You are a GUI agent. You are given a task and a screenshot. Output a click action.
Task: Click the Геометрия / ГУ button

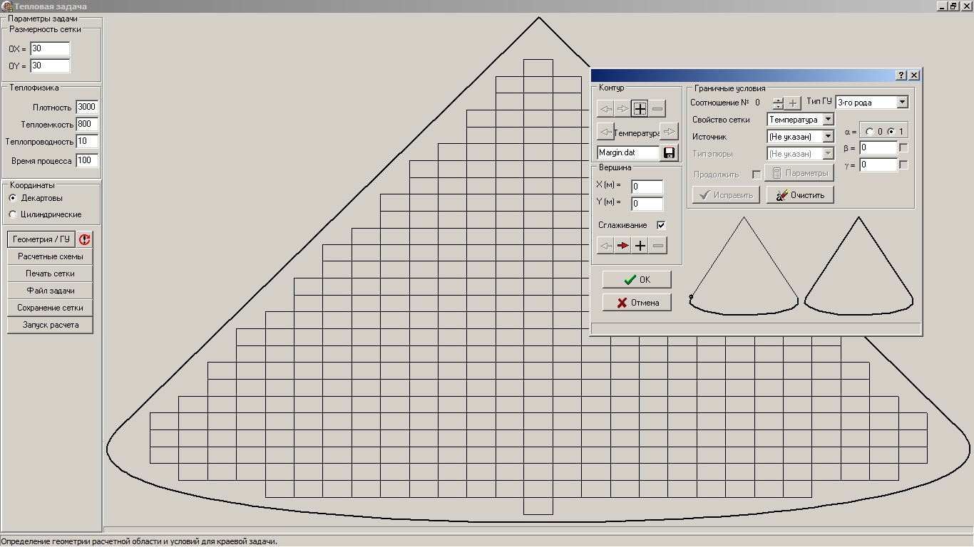41,239
